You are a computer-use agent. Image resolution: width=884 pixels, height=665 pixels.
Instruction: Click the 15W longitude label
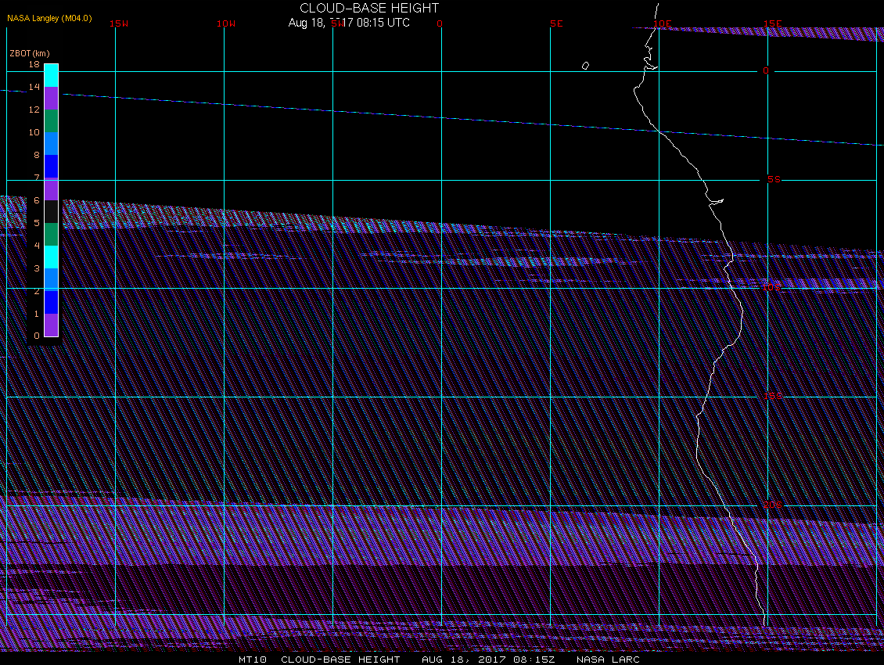click(x=119, y=23)
